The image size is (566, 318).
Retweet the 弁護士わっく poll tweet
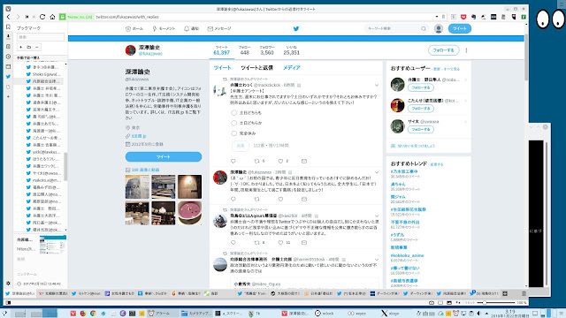click(x=256, y=161)
